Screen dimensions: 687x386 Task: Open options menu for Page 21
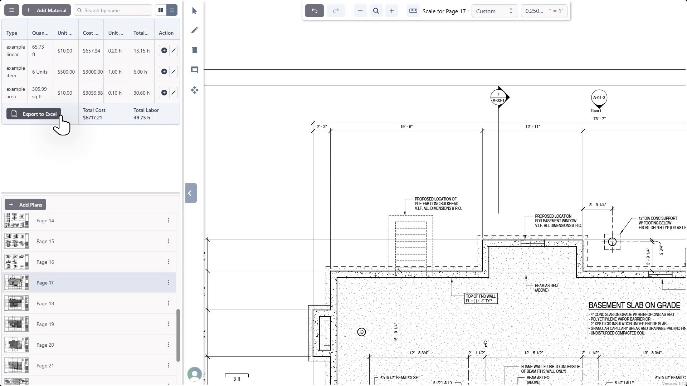(169, 365)
